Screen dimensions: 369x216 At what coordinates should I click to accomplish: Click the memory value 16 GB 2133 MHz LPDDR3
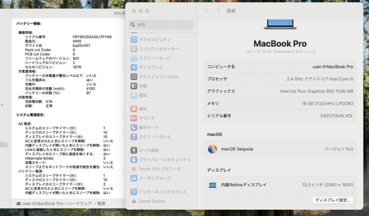point(327,103)
